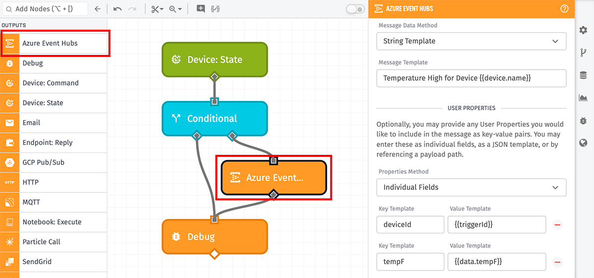Focus the Add Nodes search field

point(45,9)
